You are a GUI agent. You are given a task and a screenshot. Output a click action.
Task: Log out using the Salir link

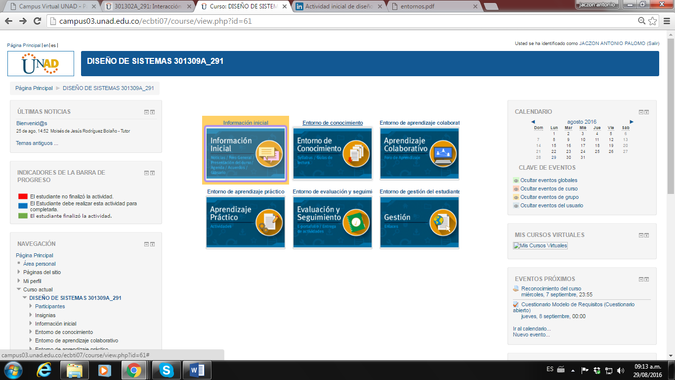coord(653,44)
